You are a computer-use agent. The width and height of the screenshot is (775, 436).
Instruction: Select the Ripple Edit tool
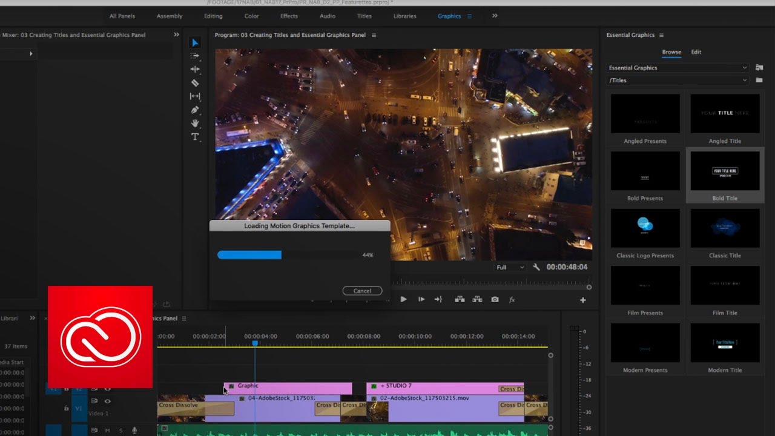click(x=195, y=70)
